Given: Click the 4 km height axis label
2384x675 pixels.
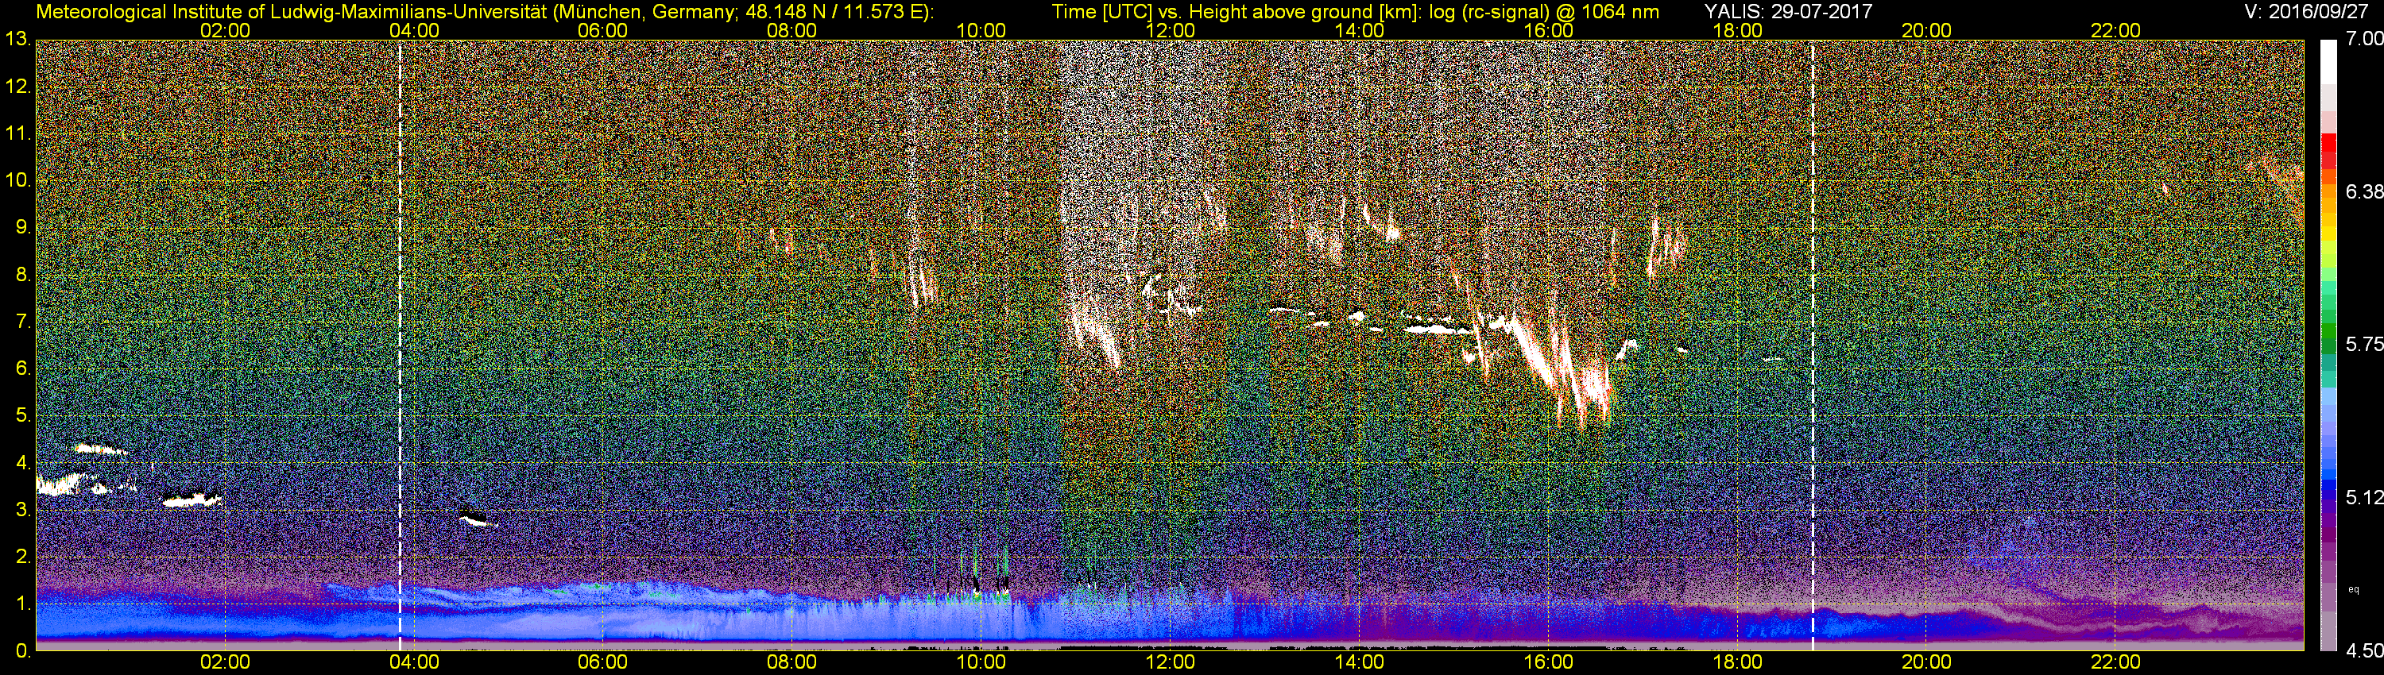Looking at the screenshot, I should pos(23,462).
